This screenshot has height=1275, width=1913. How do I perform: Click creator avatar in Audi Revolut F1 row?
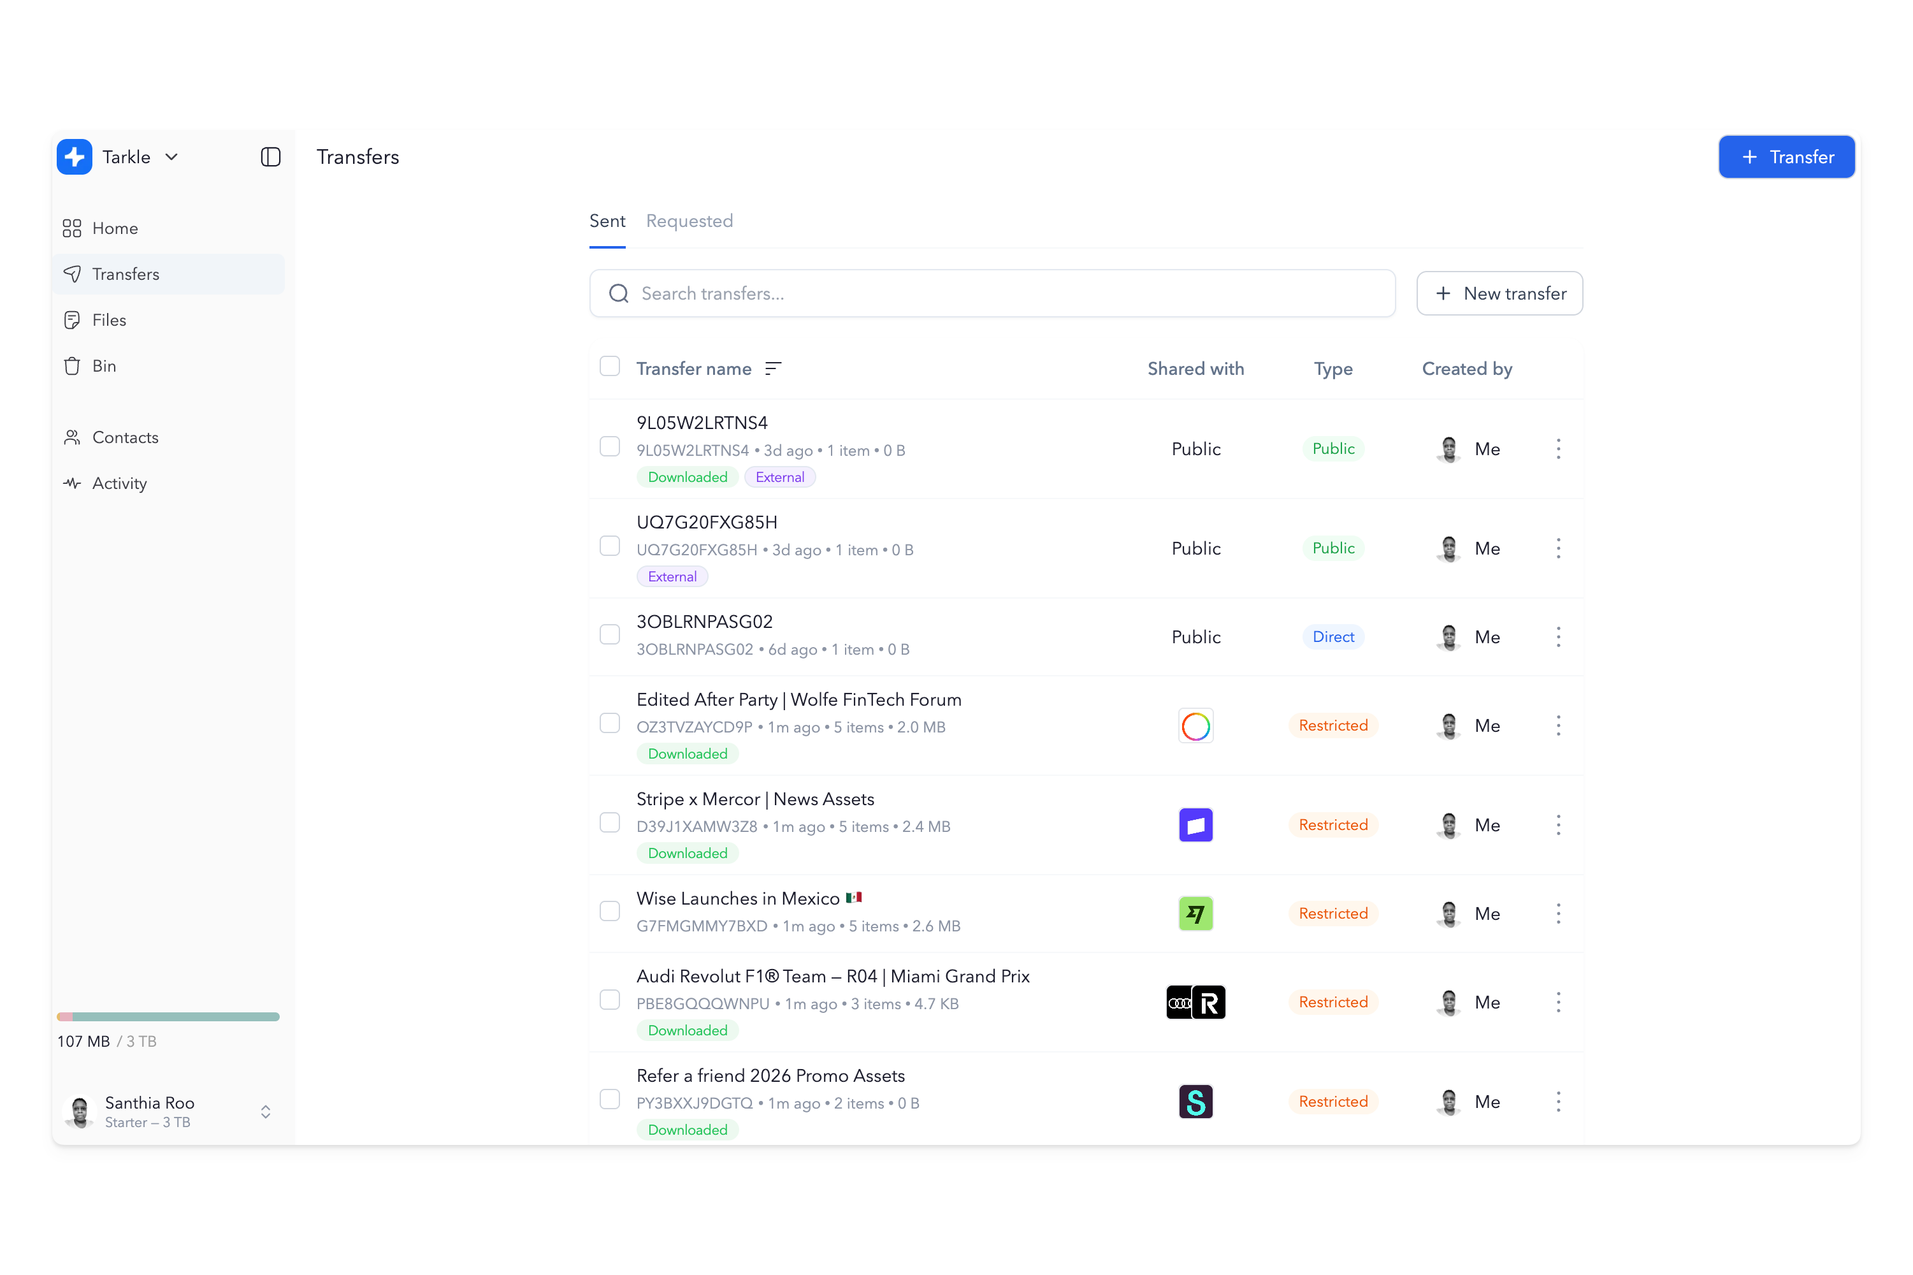[1449, 1002]
